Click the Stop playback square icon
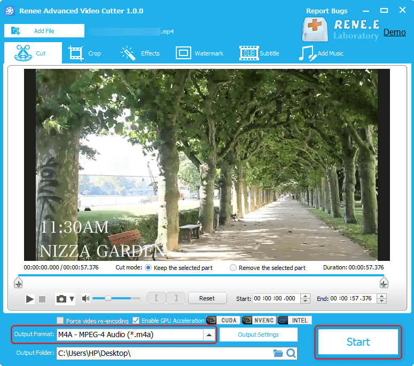 (x=42, y=299)
